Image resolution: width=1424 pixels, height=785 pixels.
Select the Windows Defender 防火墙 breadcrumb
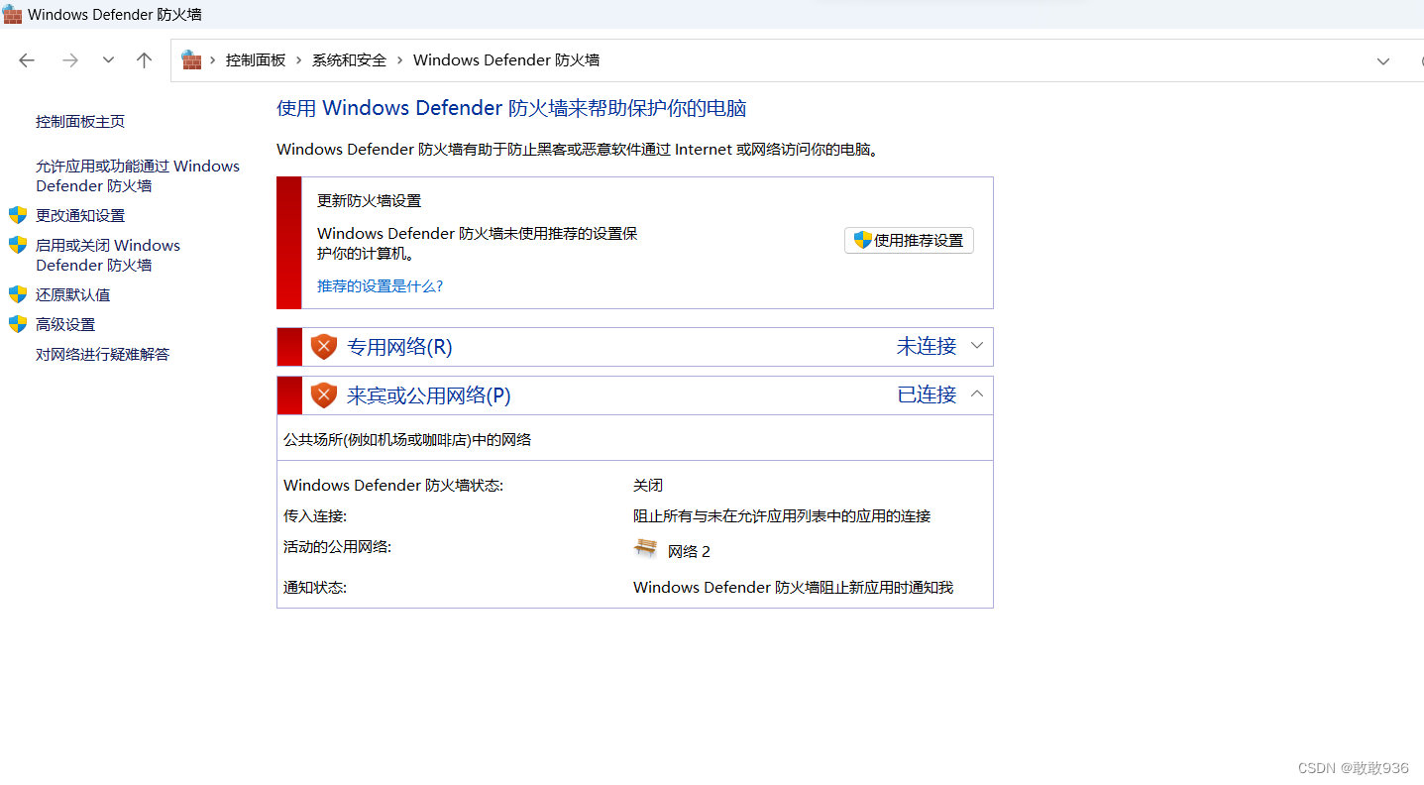pos(506,60)
